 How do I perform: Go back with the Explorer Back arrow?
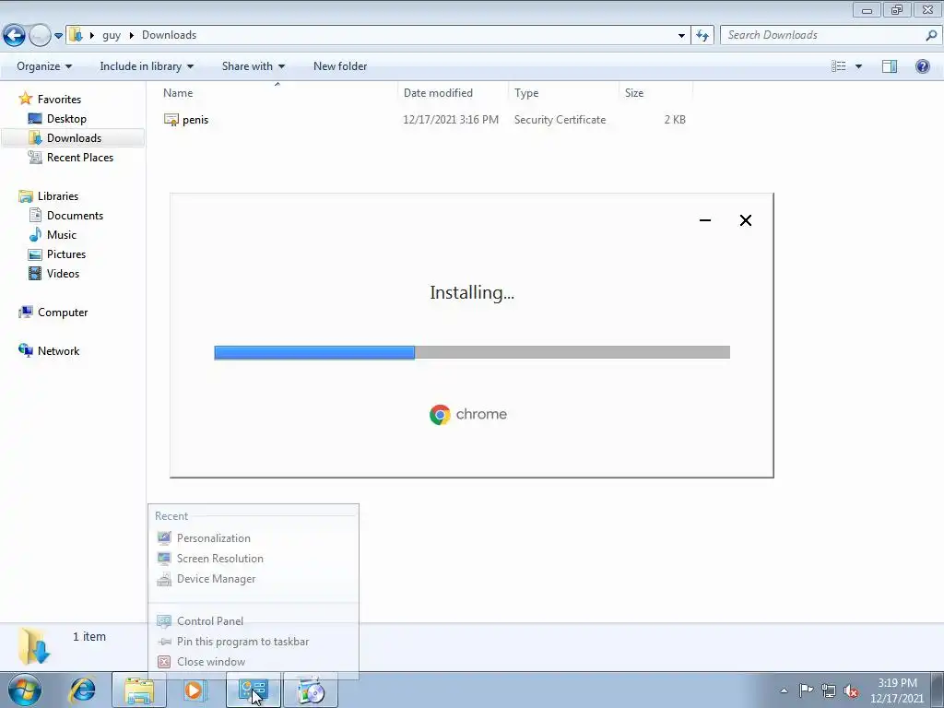(x=14, y=36)
